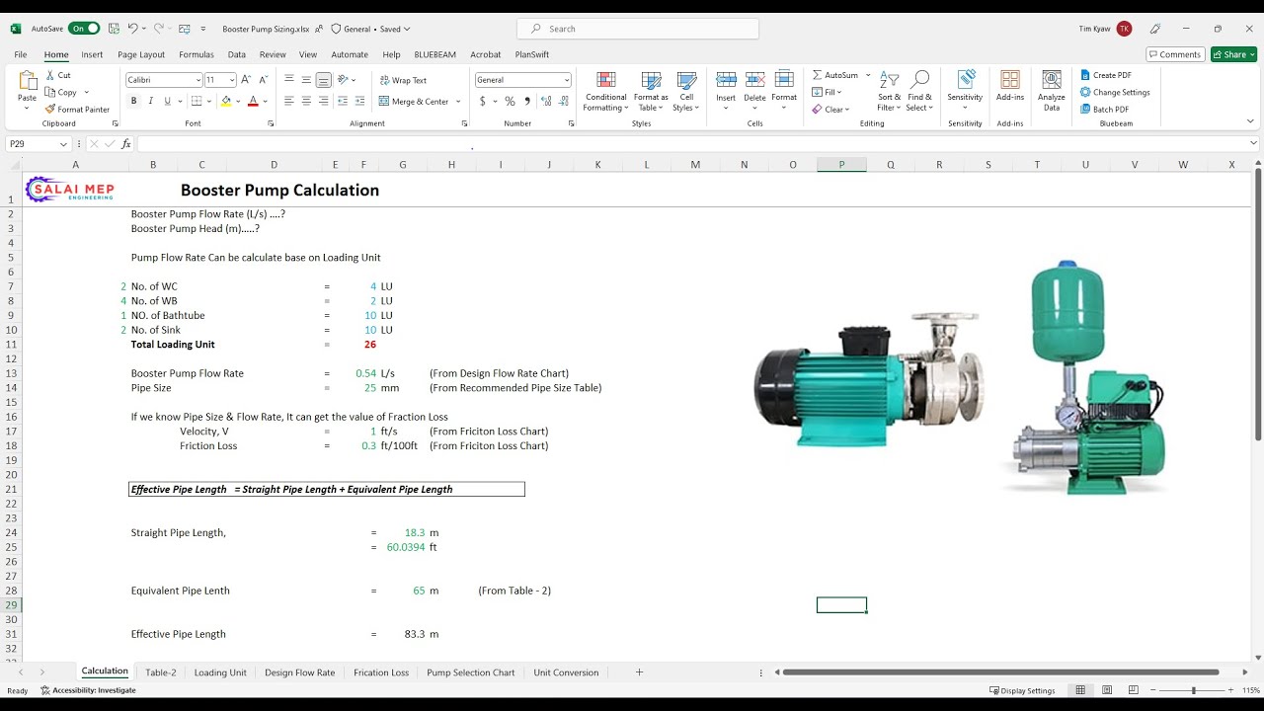1264x711 pixels.
Task: Click the red font color swatch
Action: point(253,101)
